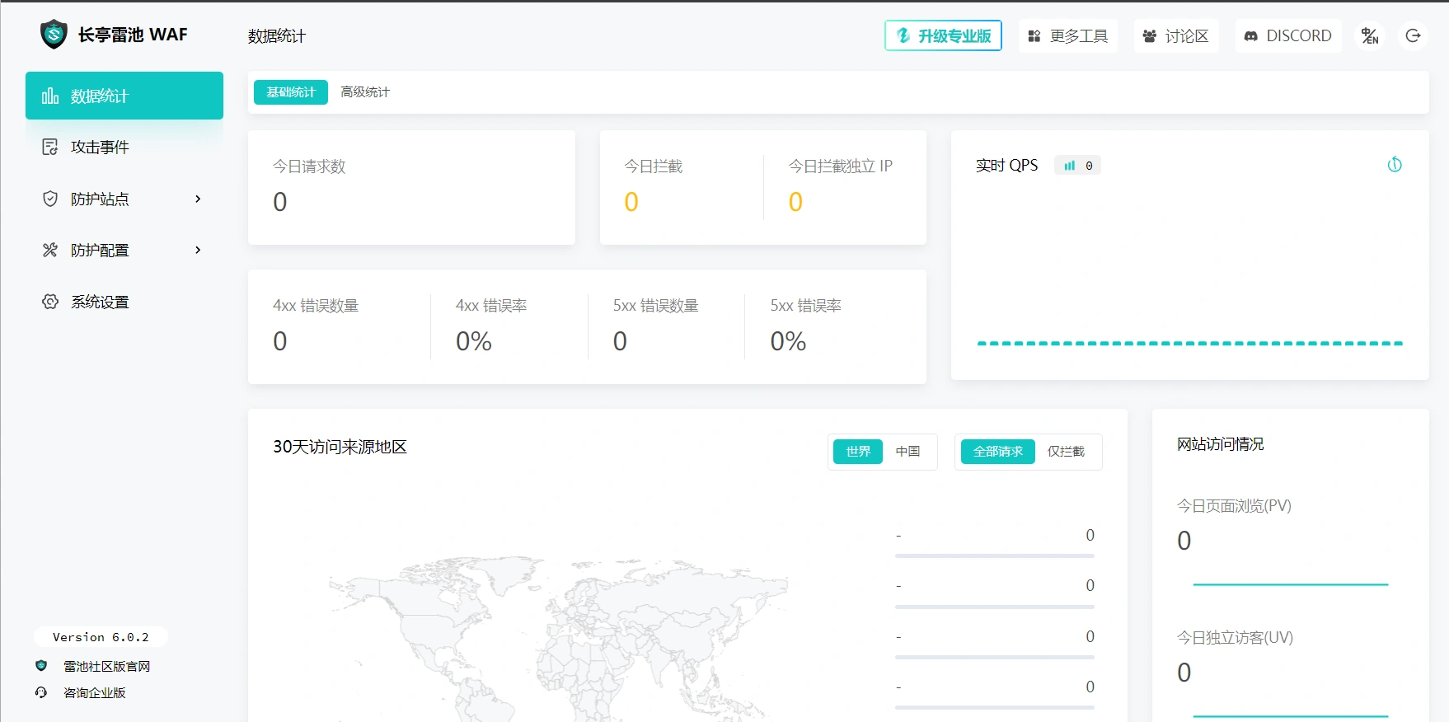Image resolution: width=1449 pixels, height=722 pixels.
Task: Click the 数据统计 bar chart icon
Action: pyautogui.click(x=50, y=96)
